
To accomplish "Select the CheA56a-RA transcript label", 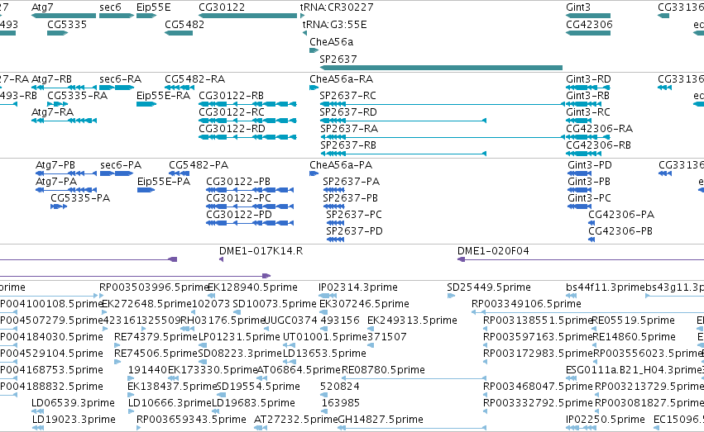I will click(x=341, y=79).
